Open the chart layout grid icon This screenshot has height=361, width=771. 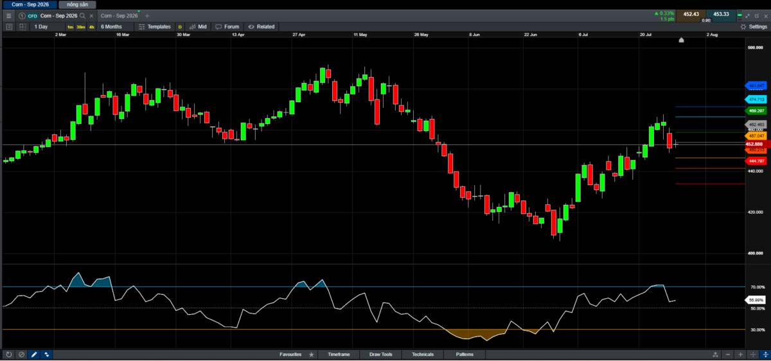click(22, 26)
